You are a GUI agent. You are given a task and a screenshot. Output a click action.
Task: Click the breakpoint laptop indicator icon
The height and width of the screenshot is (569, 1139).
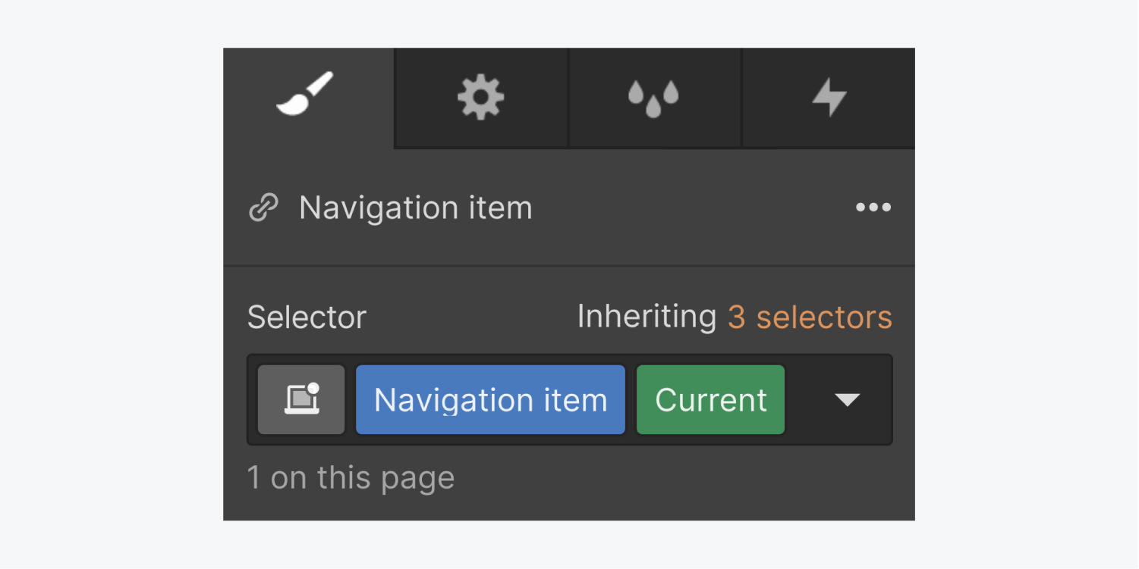coord(300,399)
